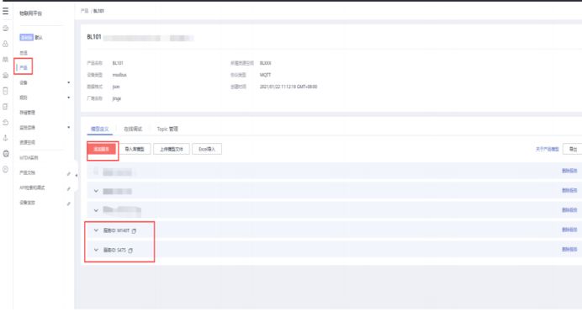Expand the service row with ID M140T
The height and width of the screenshot is (312, 582).
(x=96, y=230)
